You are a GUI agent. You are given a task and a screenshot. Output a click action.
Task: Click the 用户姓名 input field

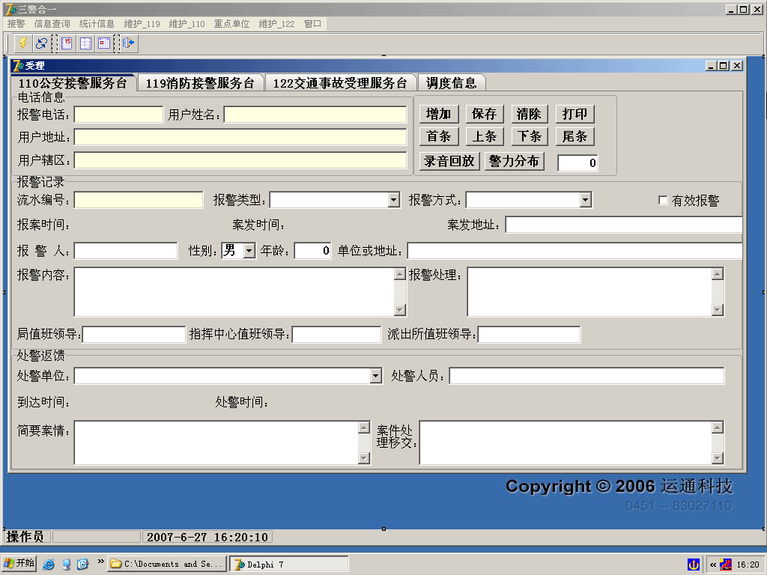pyautogui.click(x=315, y=115)
